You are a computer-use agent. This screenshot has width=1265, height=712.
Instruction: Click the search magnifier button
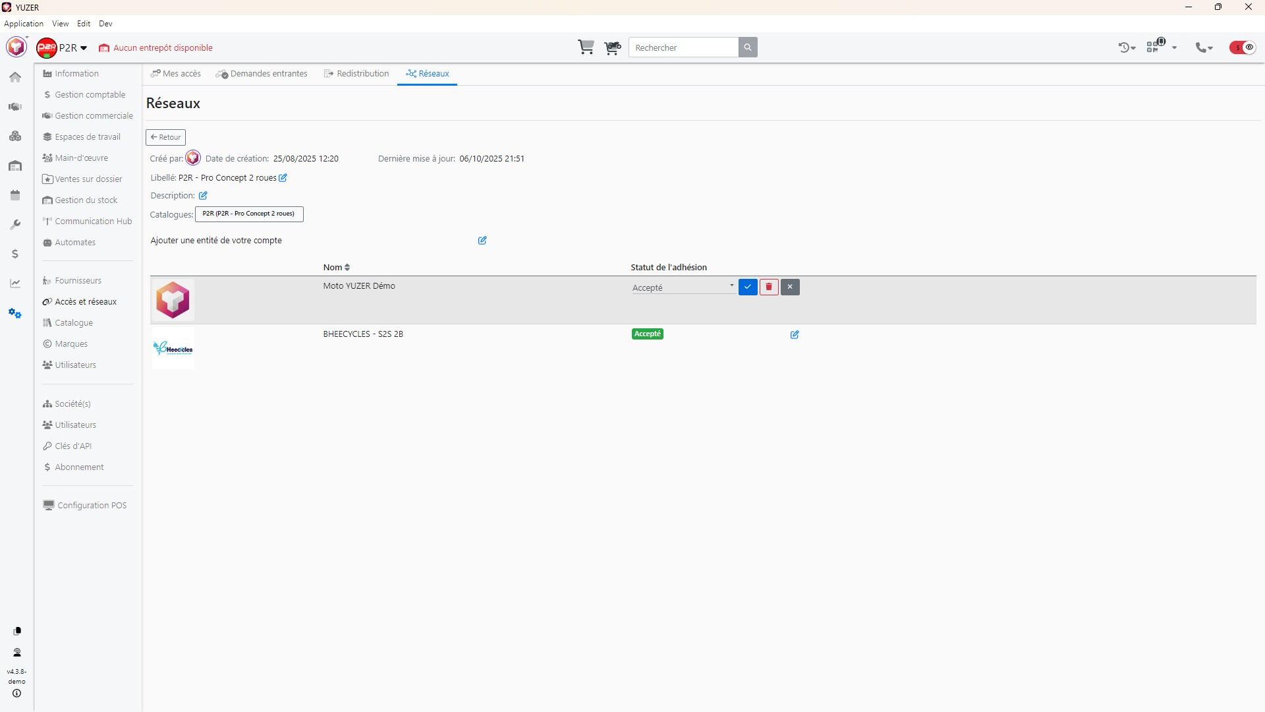click(x=748, y=47)
